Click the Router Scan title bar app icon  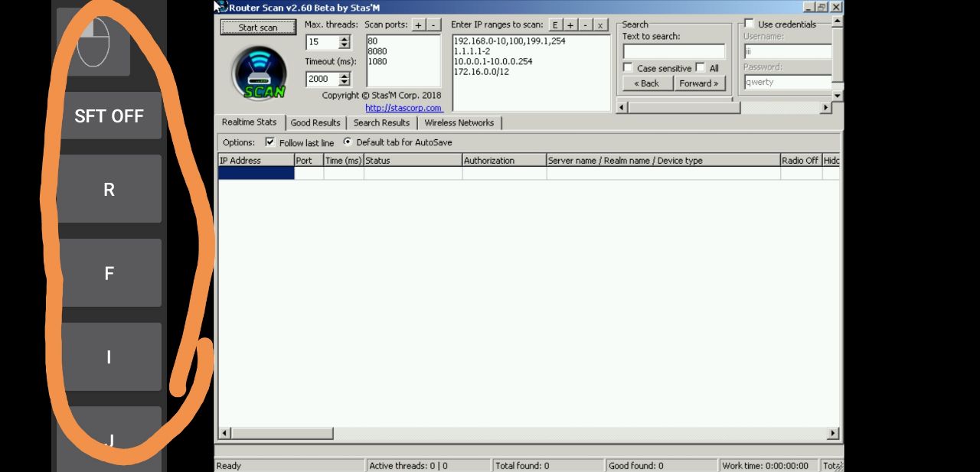click(220, 7)
